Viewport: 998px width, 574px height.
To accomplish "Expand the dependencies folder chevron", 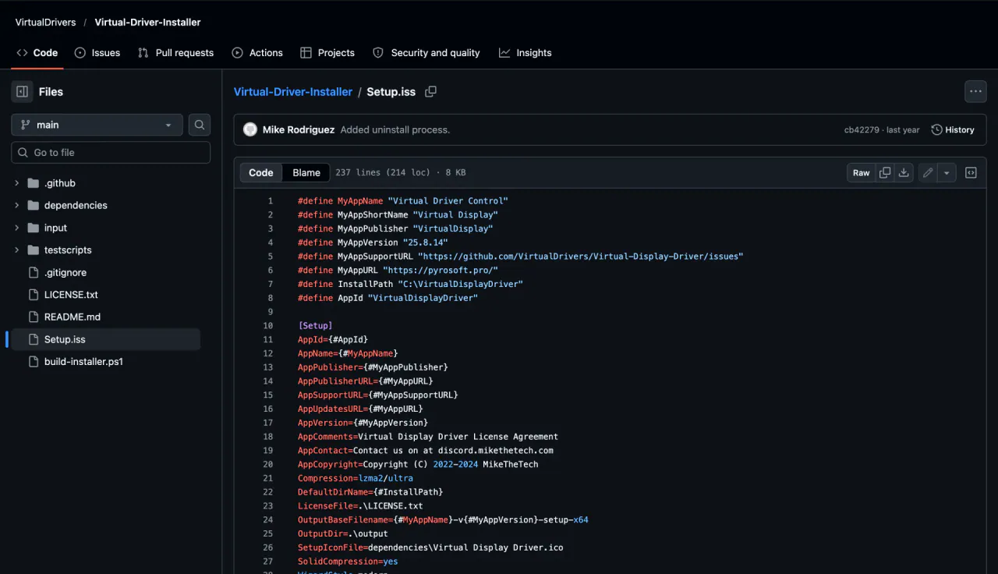I will pos(16,205).
